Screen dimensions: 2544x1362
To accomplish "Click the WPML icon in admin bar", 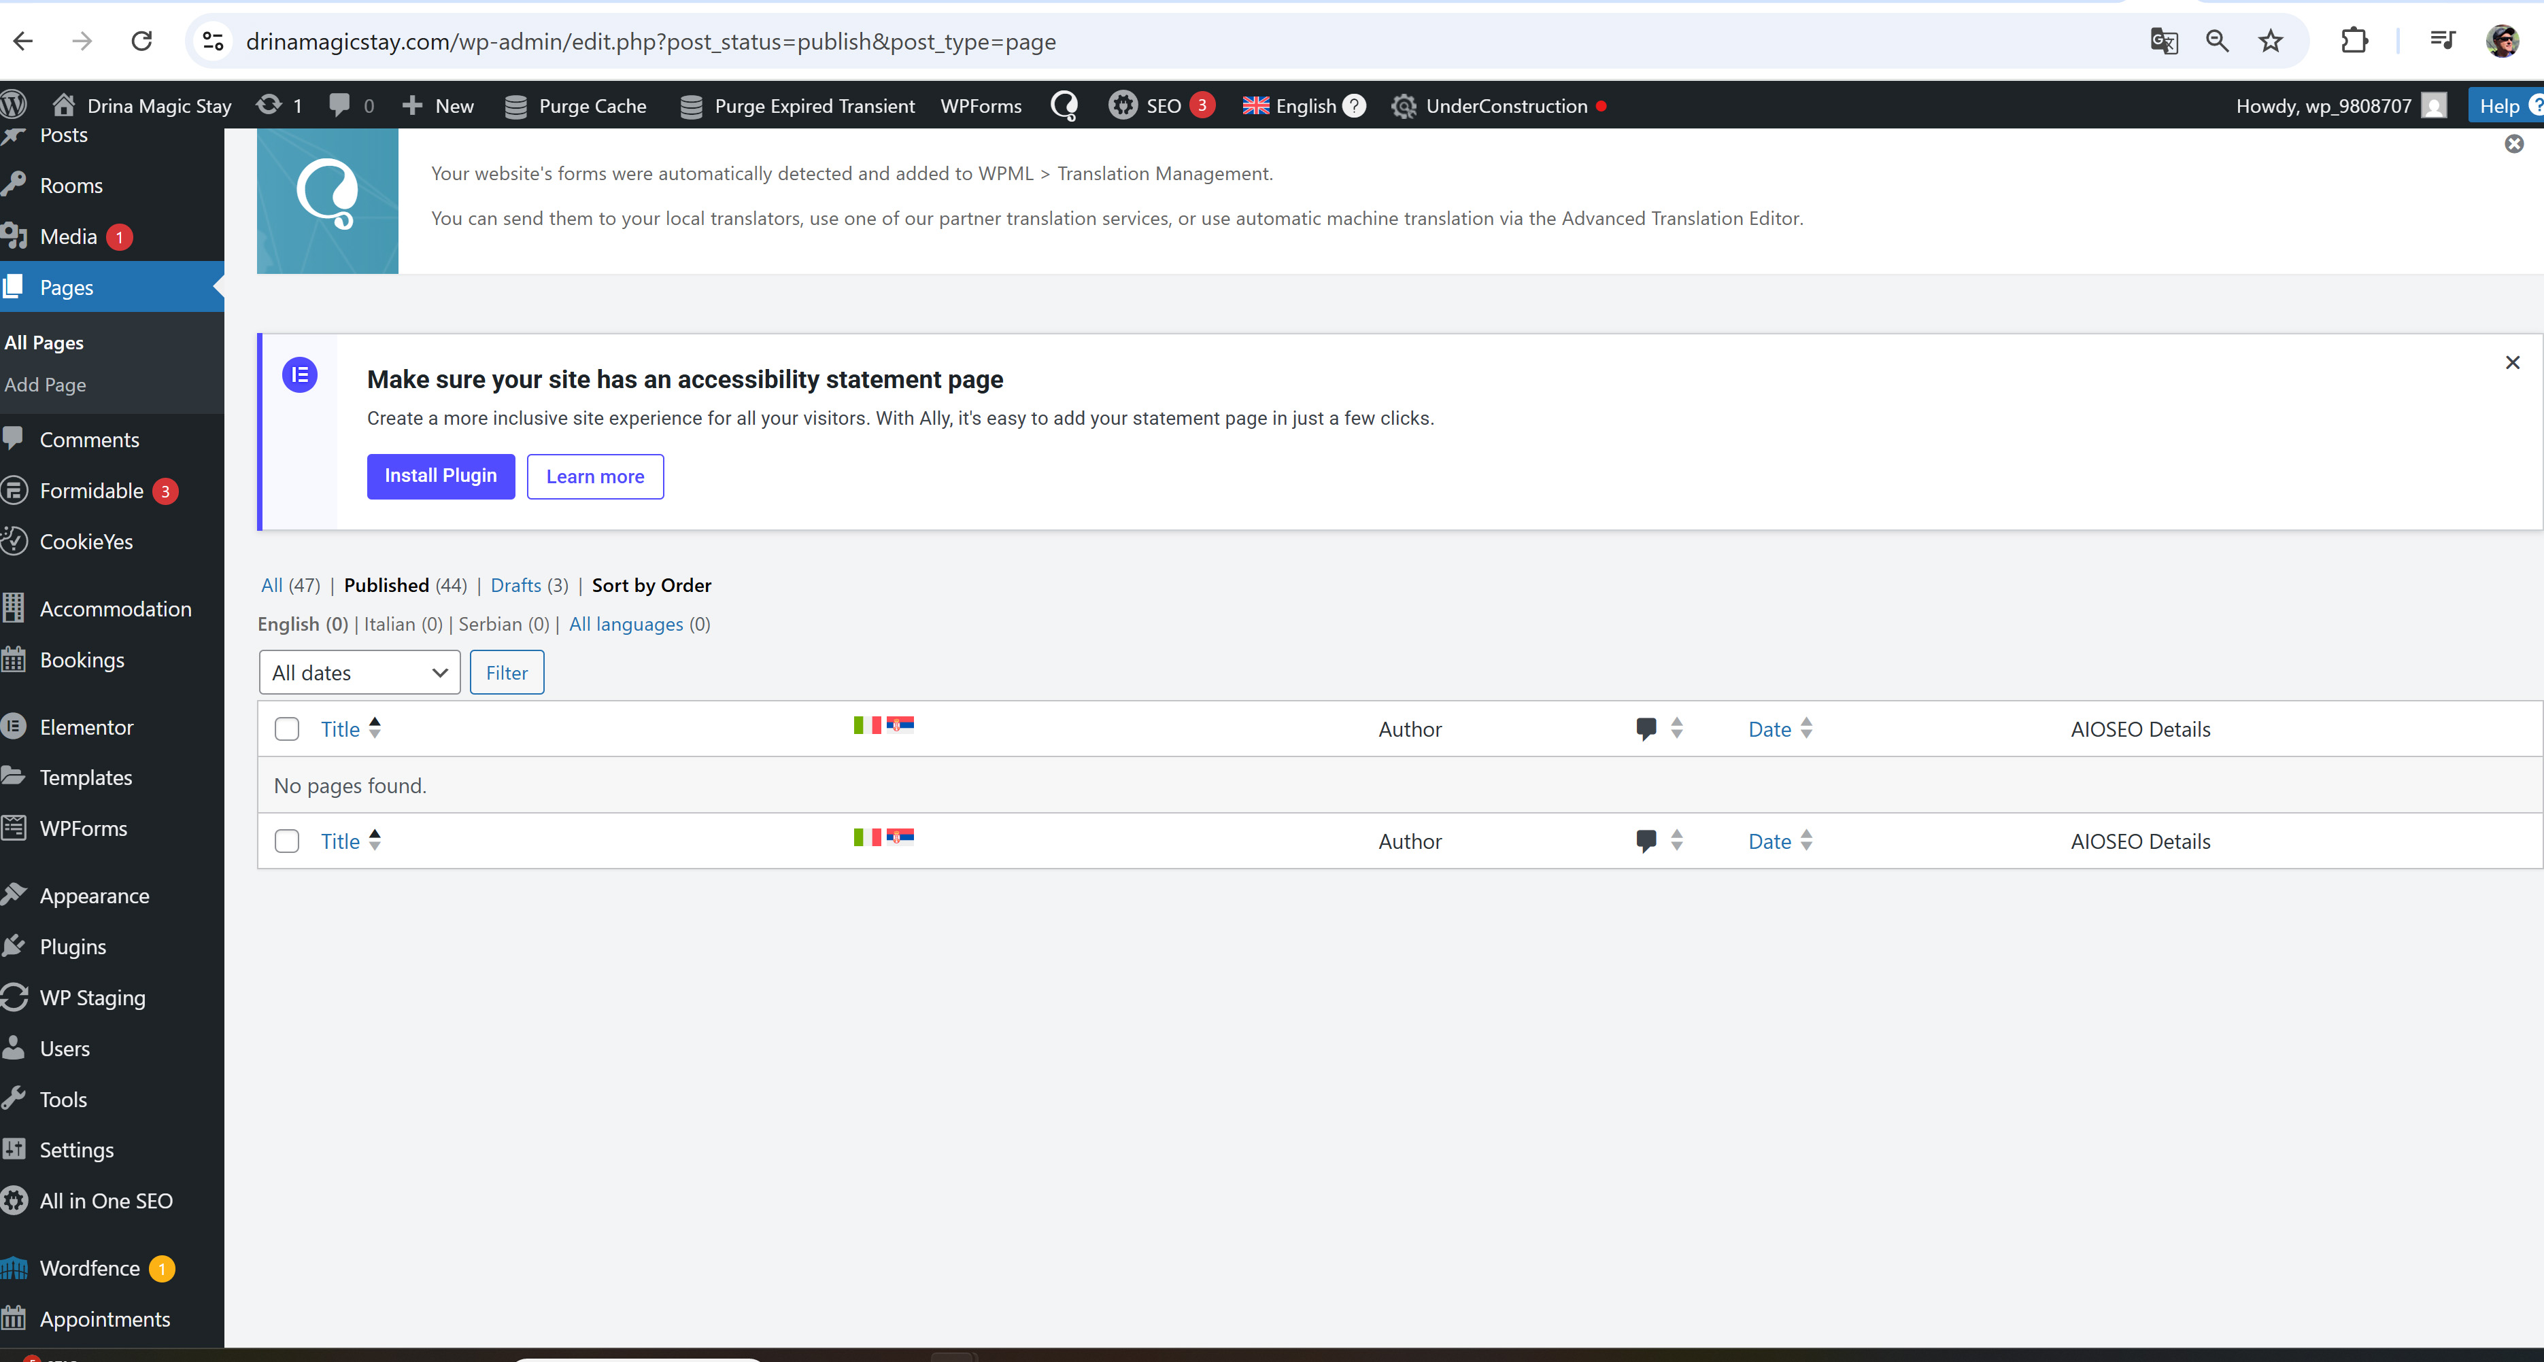I will pyautogui.click(x=1064, y=105).
